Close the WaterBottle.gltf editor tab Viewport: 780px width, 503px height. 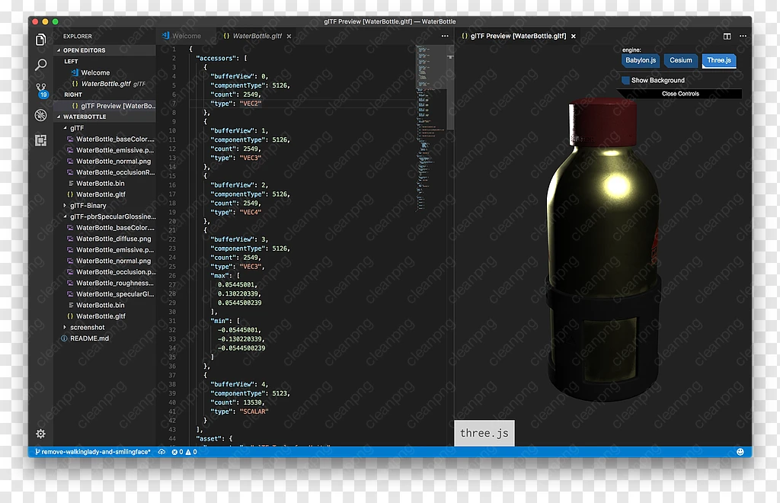tap(289, 37)
